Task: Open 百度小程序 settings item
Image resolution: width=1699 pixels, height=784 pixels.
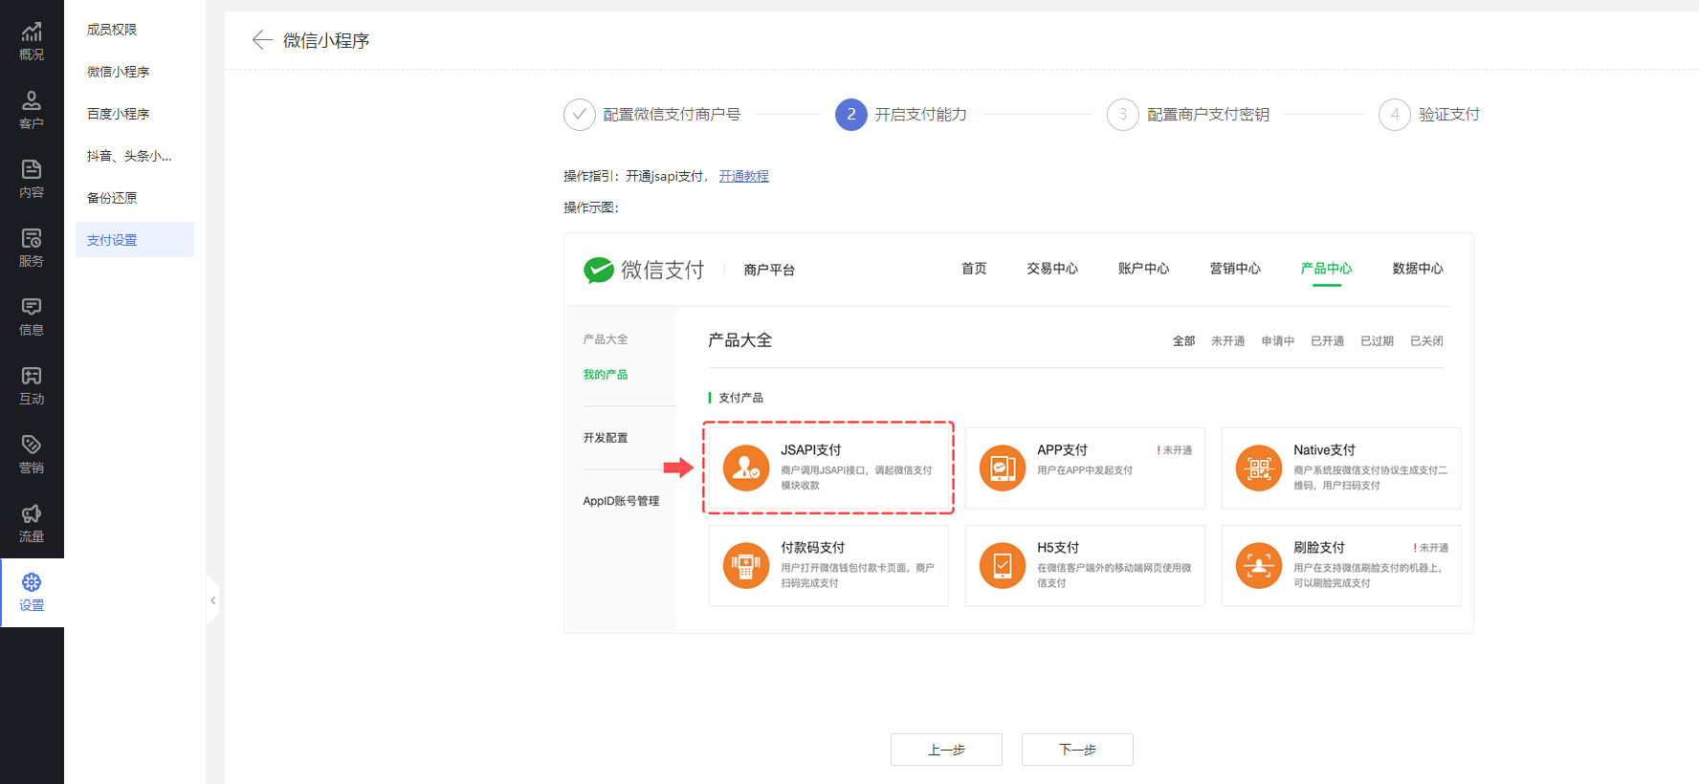Action: (118, 114)
